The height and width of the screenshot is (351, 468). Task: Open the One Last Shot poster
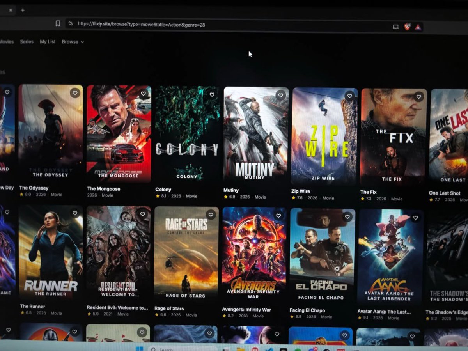(x=449, y=138)
